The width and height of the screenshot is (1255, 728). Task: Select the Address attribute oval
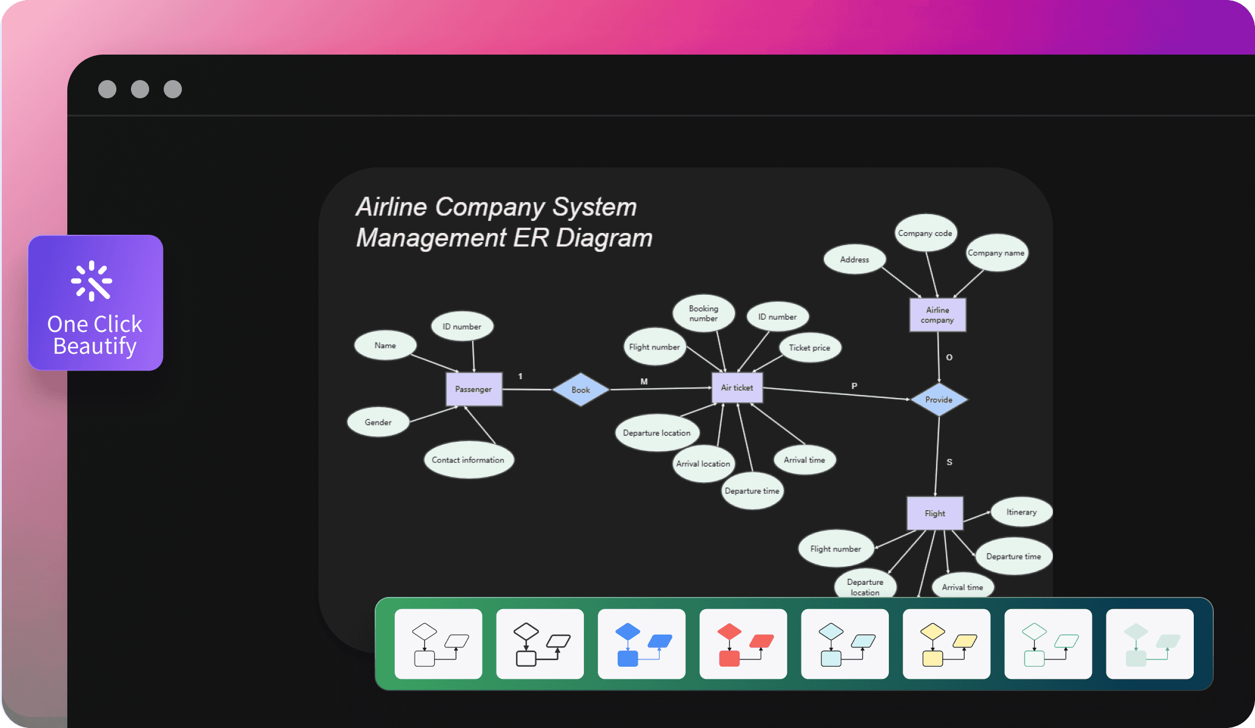855,259
